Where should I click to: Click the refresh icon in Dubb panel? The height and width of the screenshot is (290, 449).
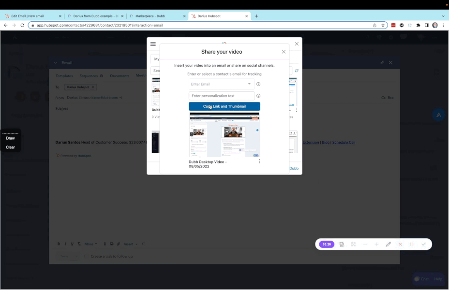[x=297, y=71]
